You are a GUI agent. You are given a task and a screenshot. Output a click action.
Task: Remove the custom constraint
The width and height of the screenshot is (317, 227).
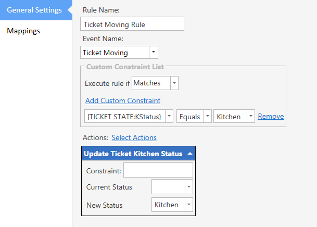[x=271, y=117]
